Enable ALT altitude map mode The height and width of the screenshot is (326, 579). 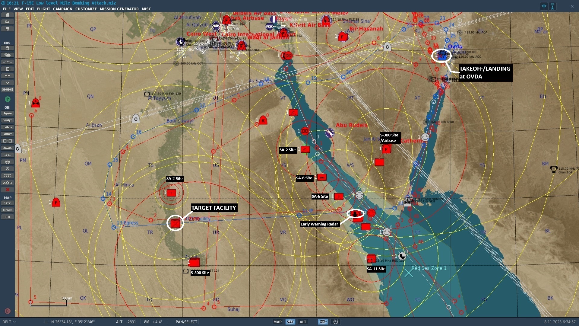pos(303,322)
